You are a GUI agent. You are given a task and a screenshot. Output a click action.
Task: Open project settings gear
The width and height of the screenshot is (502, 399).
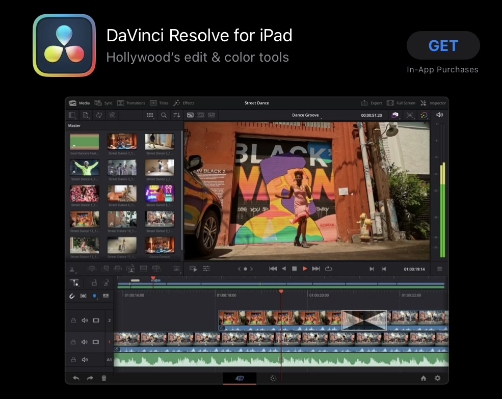pyautogui.click(x=437, y=378)
